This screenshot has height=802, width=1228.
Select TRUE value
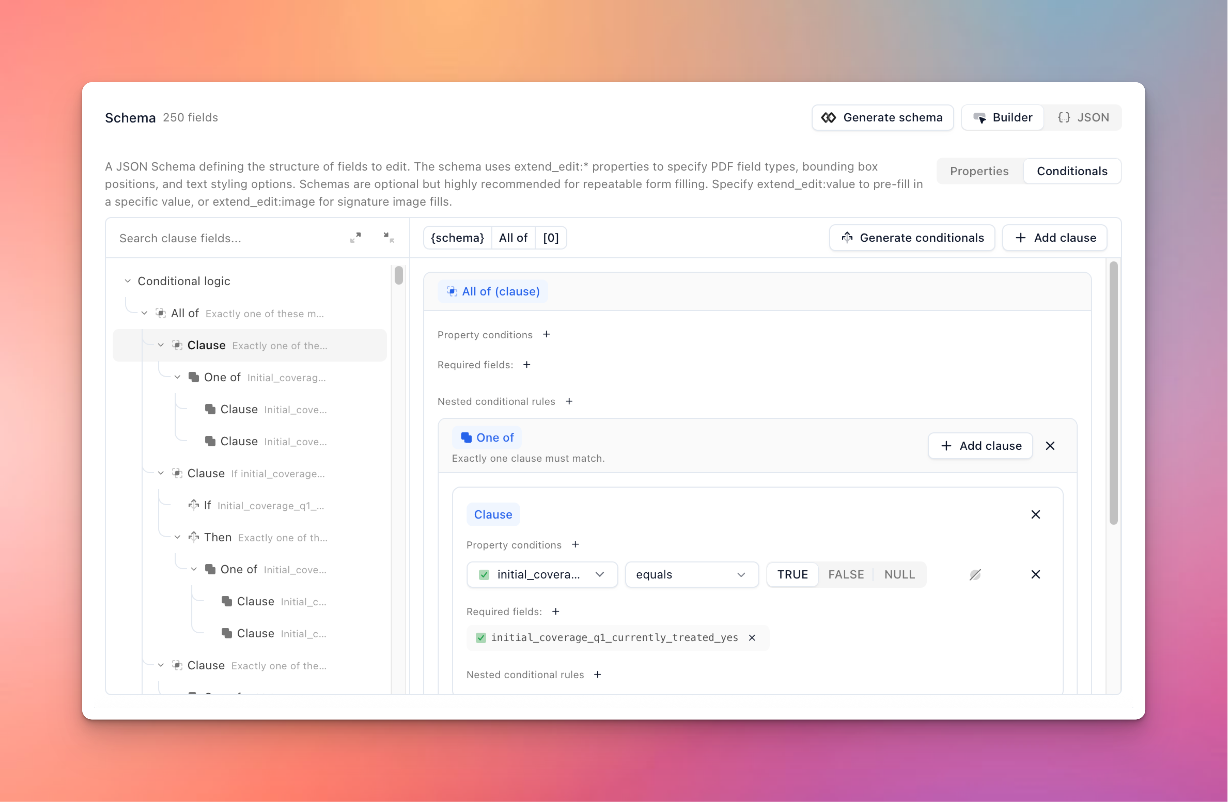(x=792, y=574)
